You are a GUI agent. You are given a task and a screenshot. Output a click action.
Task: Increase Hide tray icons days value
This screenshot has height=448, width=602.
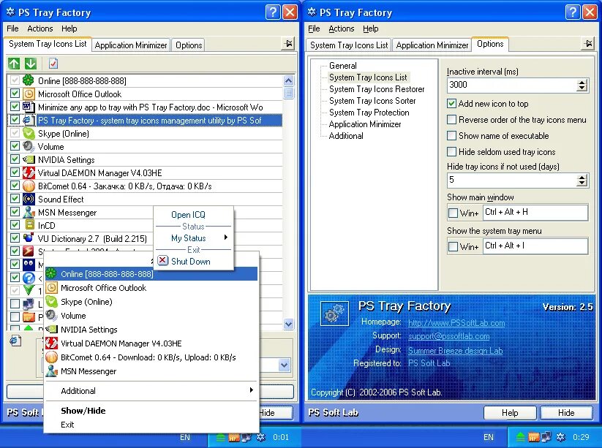tap(582, 177)
